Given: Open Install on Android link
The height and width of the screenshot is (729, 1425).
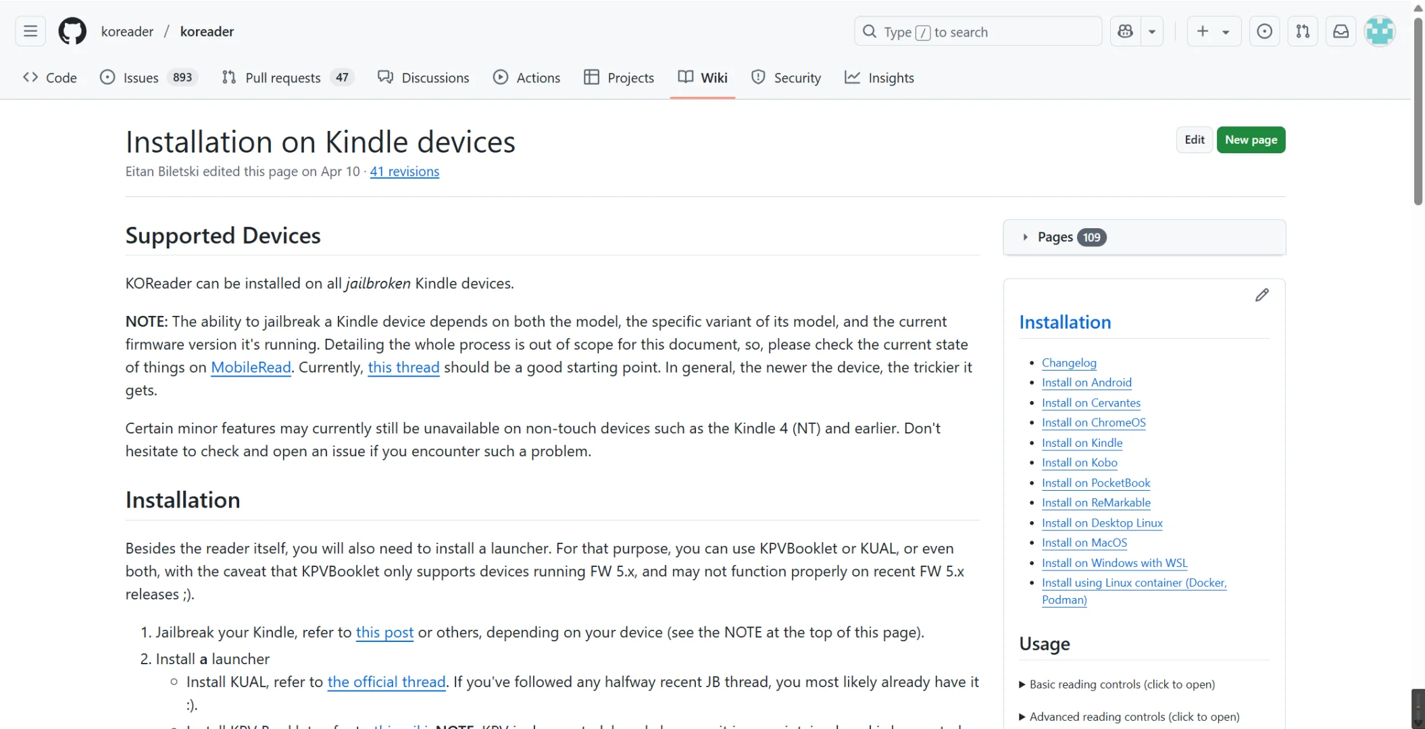Looking at the screenshot, I should (x=1086, y=382).
